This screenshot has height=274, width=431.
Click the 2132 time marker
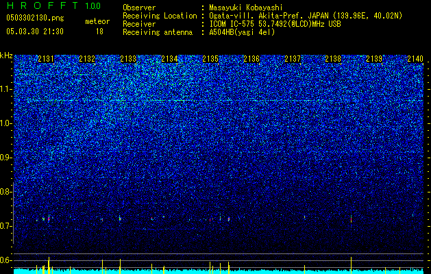pyautogui.click(x=87, y=59)
